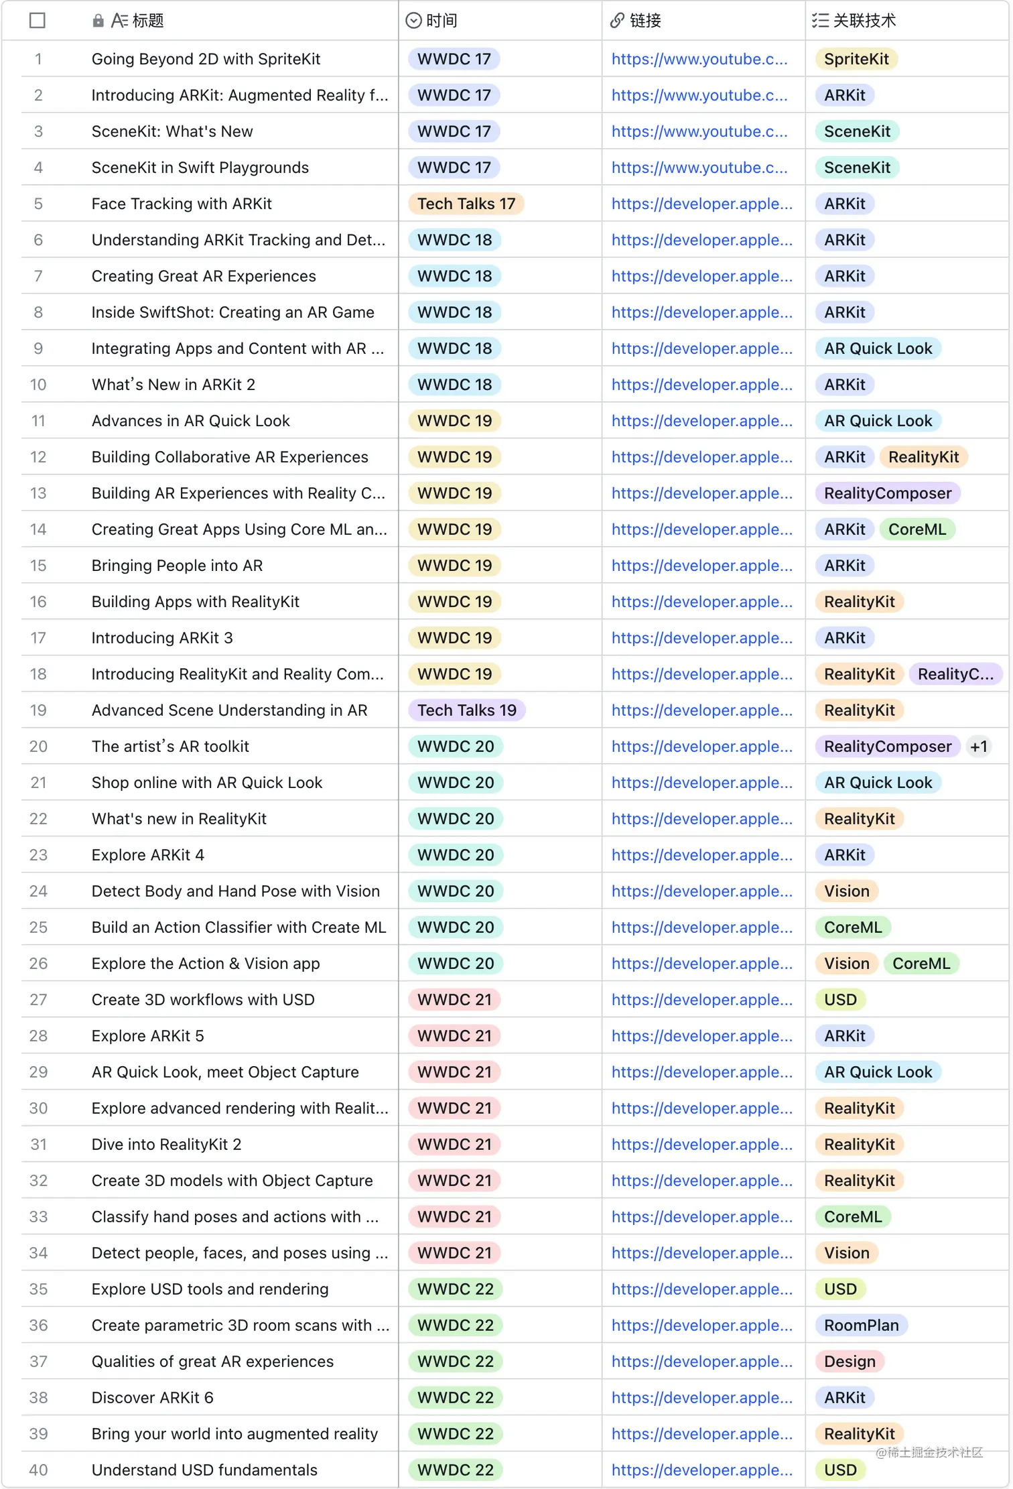
Task: Select title 'Building Collaborative AR Experiences'
Action: pos(230,457)
